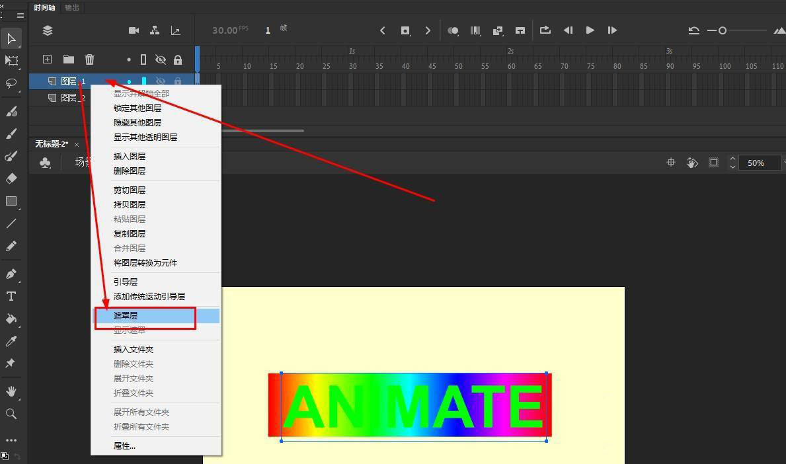Viewport: 786px width, 464px height.
Task: Click the add camera icon
Action: coord(134,30)
